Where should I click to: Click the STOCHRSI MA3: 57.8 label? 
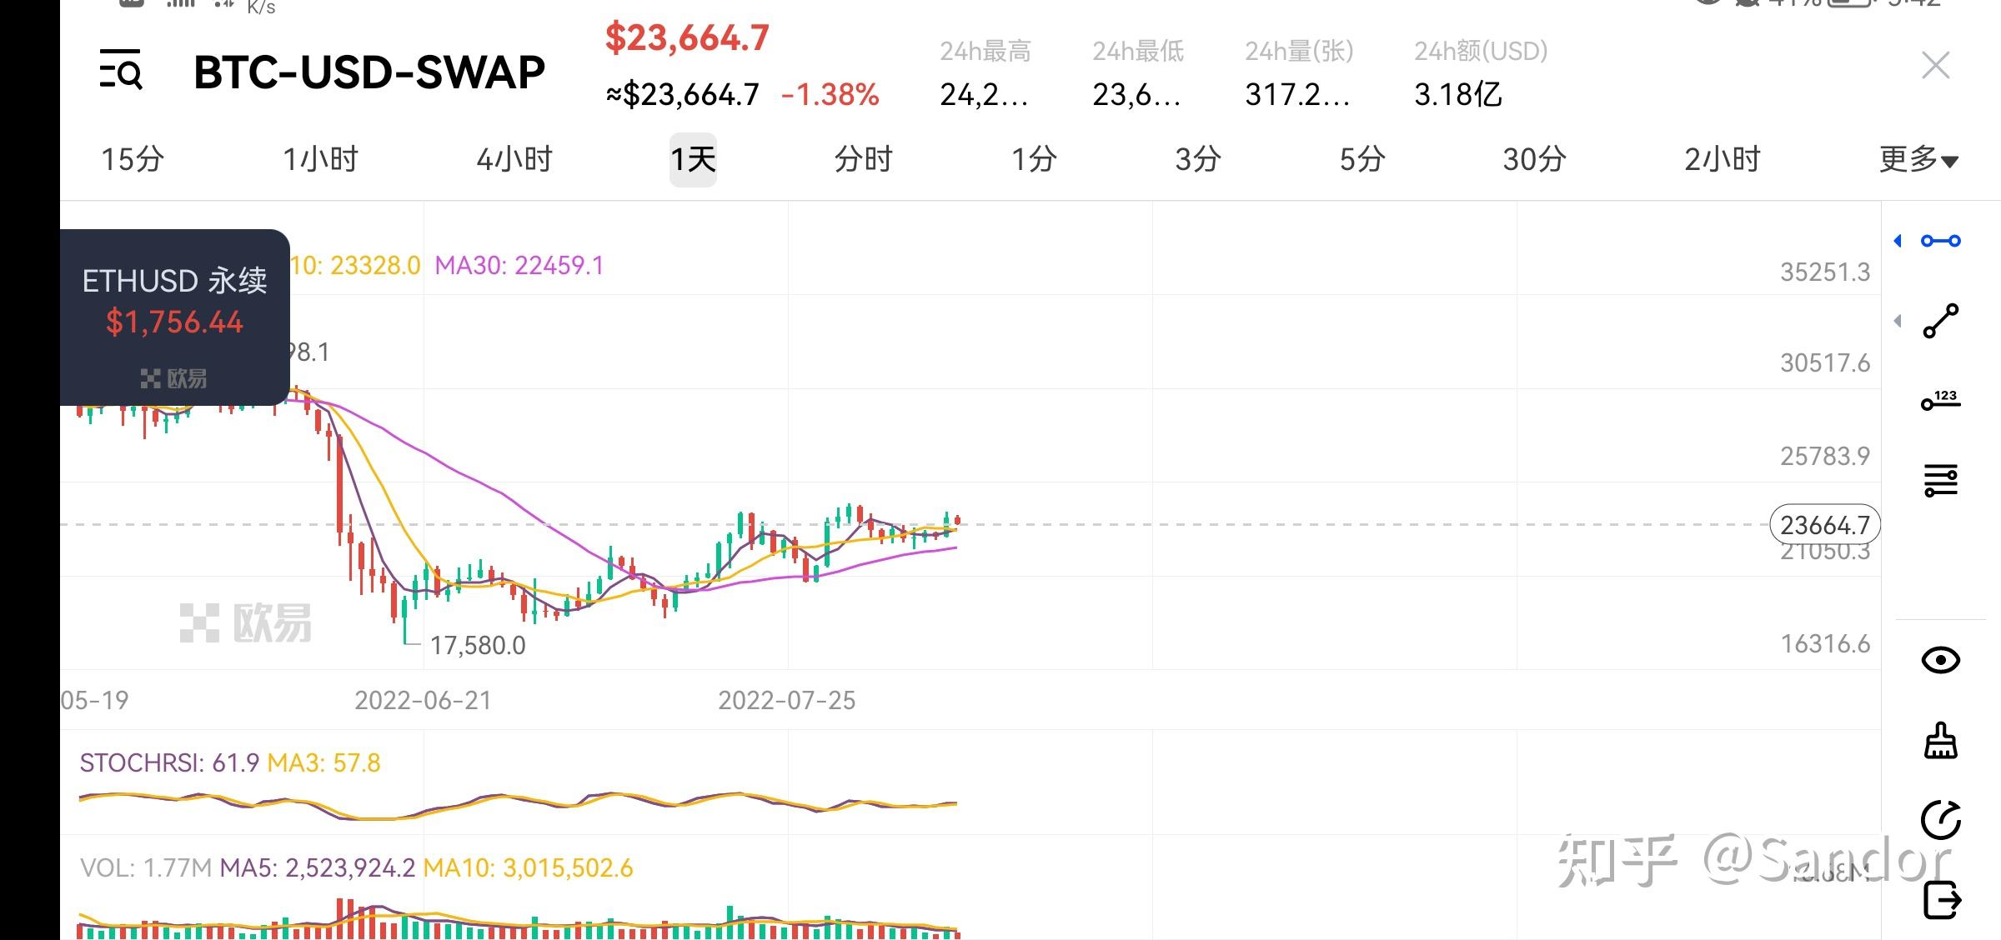pos(323,763)
